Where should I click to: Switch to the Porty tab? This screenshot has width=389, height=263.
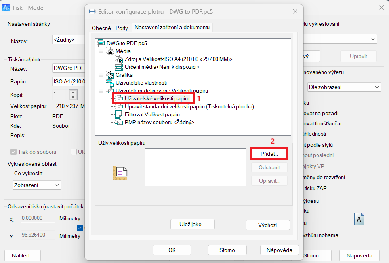122,28
